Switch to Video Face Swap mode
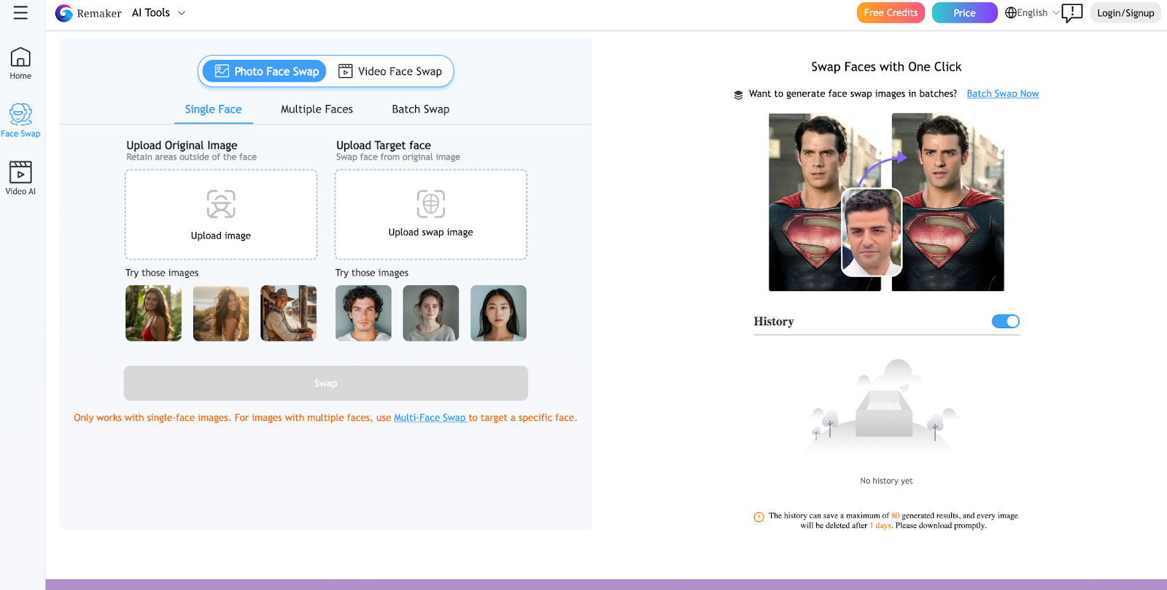Screen dimensions: 1167x590 390,71
